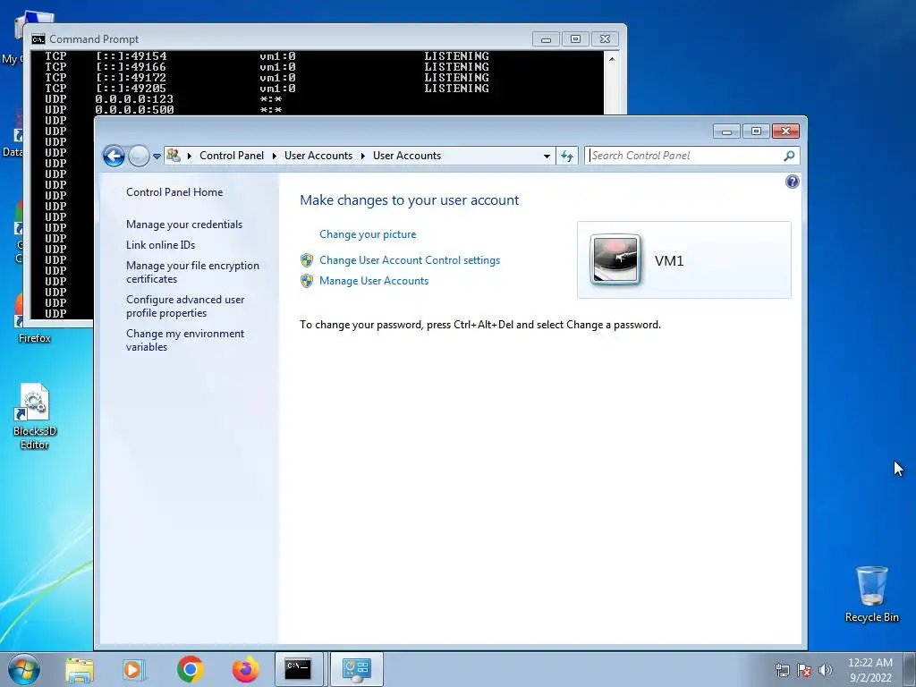Launch Google Chrome from the taskbar
The width and height of the screenshot is (916, 687).
[x=190, y=669]
